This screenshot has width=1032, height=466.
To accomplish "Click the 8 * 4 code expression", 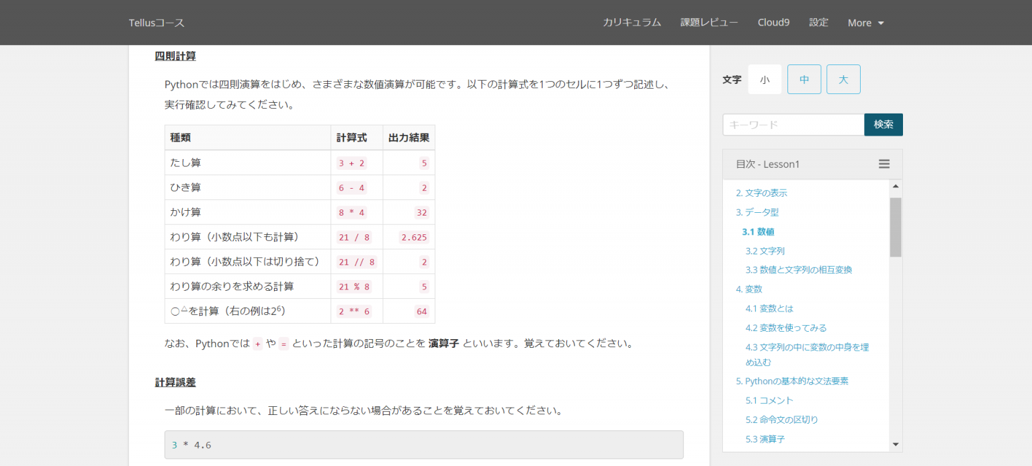I will pos(351,213).
